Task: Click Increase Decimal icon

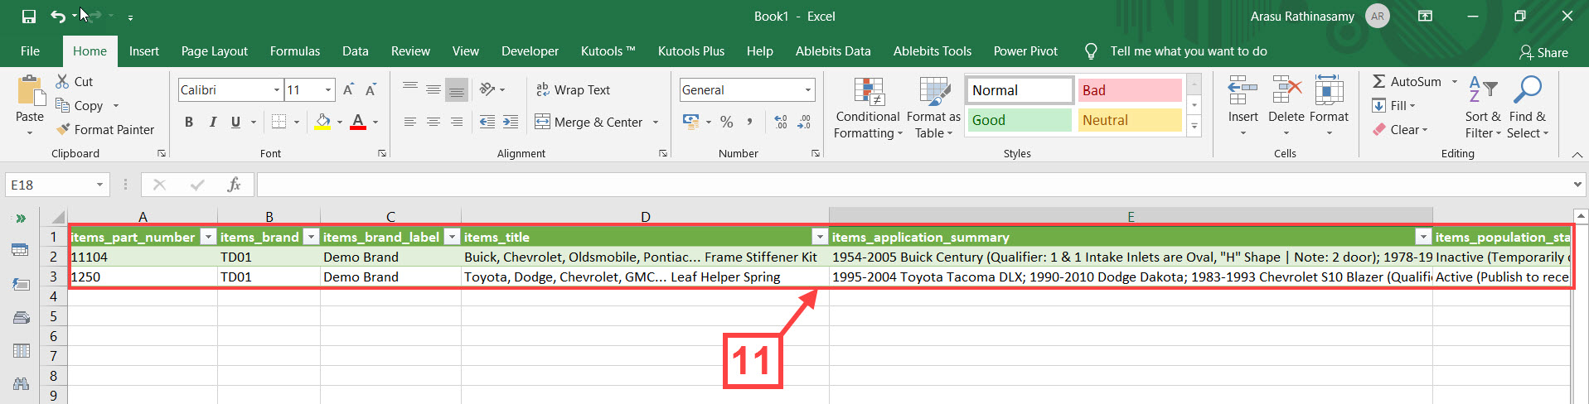Action: click(780, 122)
